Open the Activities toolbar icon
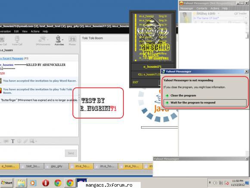 pyautogui.click(x=58, y=39)
